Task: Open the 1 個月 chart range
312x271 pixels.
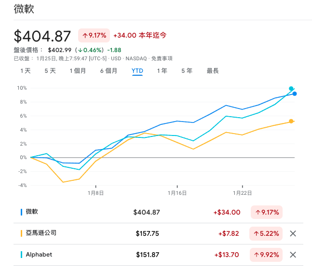Action: click(x=78, y=70)
